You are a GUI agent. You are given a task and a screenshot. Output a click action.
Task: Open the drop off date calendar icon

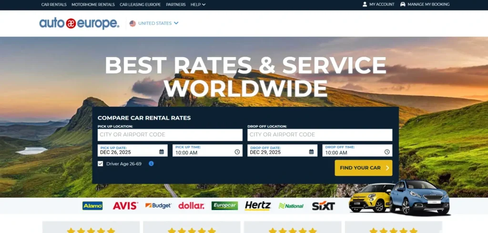tap(311, 152)
